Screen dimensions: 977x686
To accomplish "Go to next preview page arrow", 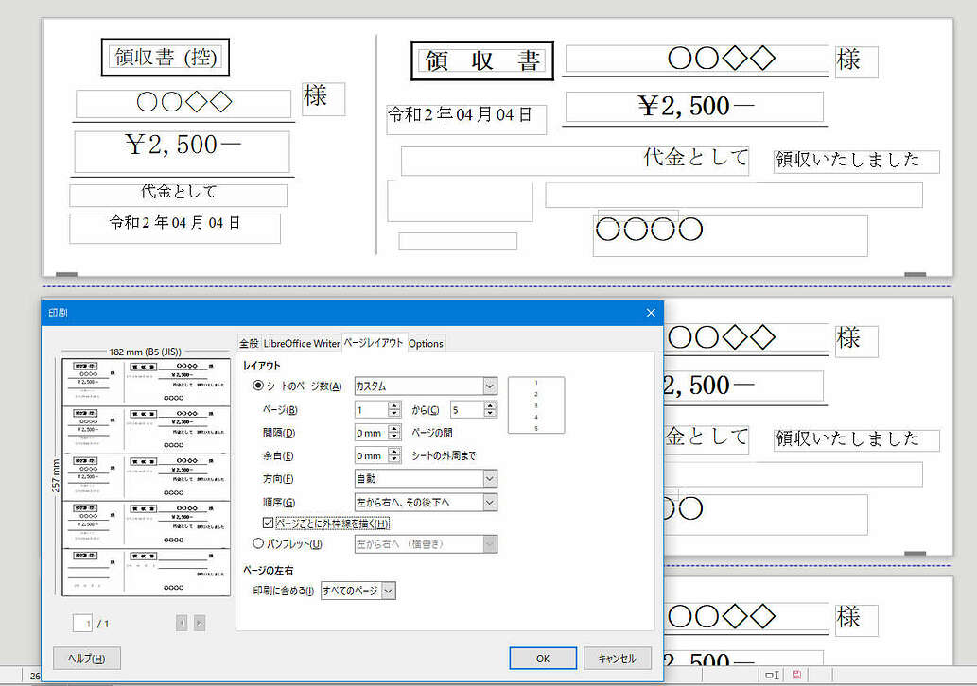I will [199, 623].
